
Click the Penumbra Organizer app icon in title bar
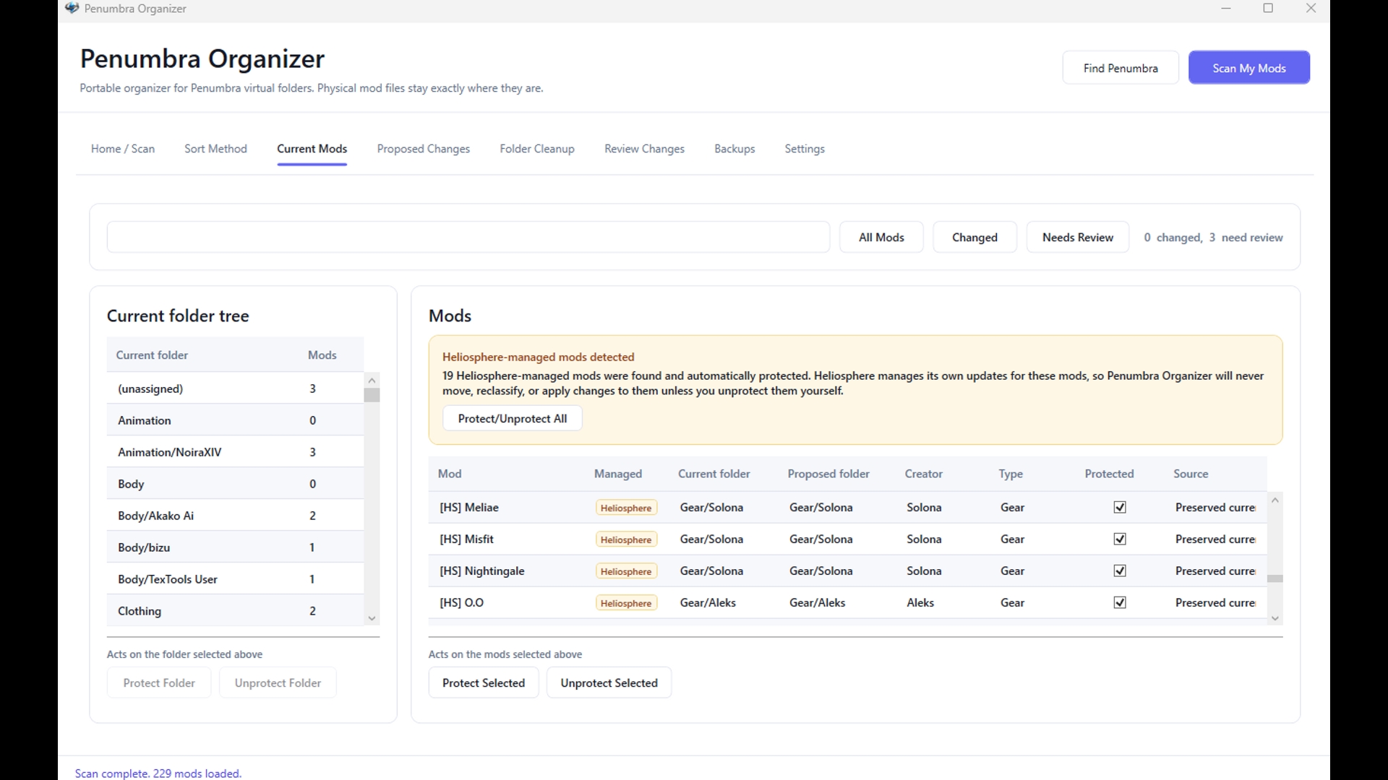point(72,9)
